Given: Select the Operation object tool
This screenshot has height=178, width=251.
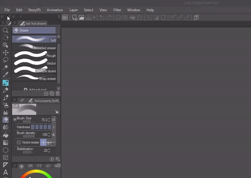Looking at the screenshot, I should tap(5, 45).
